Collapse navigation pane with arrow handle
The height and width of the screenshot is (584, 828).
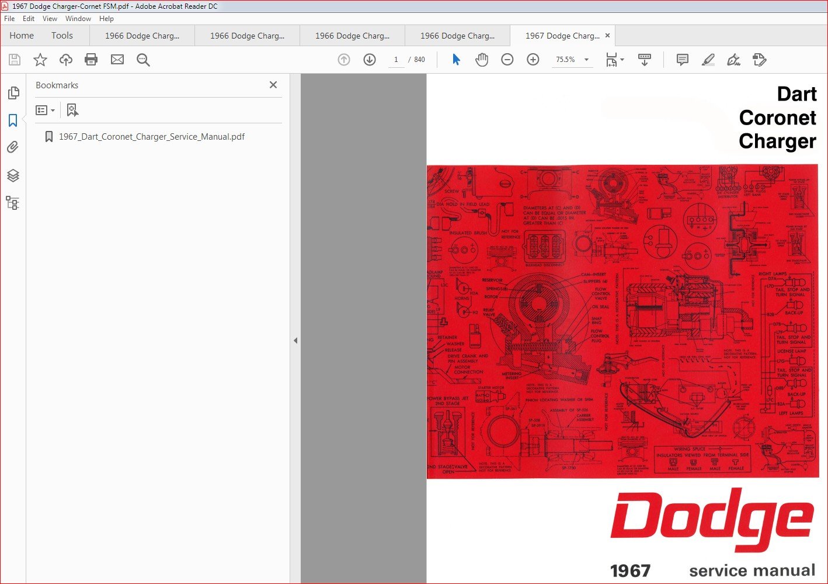(295, 340)
